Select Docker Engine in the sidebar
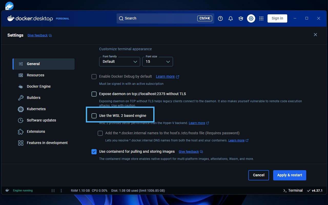Screen dimensions: 328x205 tap(39, 86)
